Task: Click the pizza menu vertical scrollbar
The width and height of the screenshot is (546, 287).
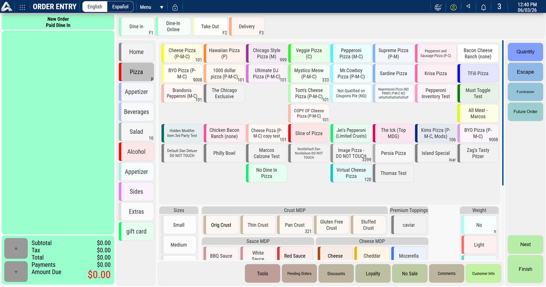Action: pyautogui.click(x=503, y=113)
